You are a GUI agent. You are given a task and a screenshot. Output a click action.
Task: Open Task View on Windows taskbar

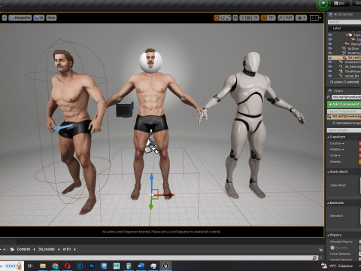30,266
